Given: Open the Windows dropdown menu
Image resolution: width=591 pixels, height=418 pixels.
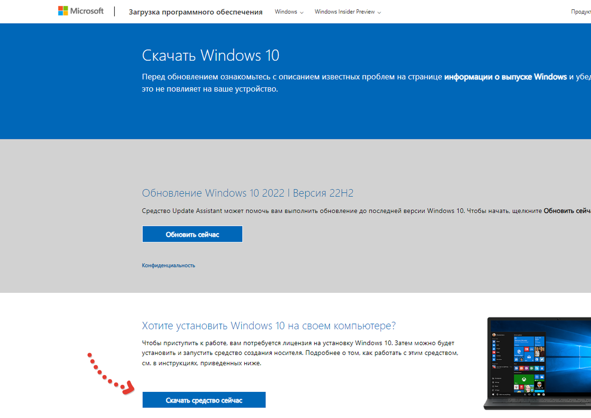Looking at the screenshot, I should point(289,12).
